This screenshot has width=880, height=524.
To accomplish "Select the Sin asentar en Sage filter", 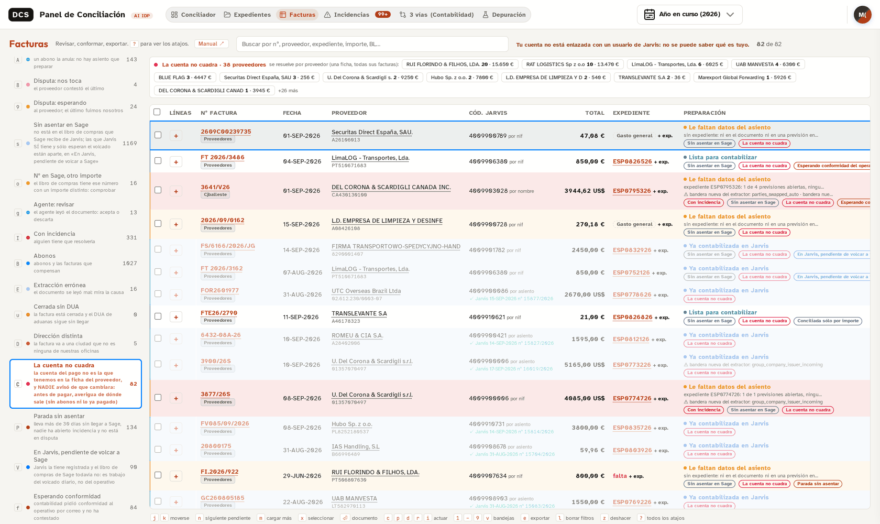I will pos(75,143).
